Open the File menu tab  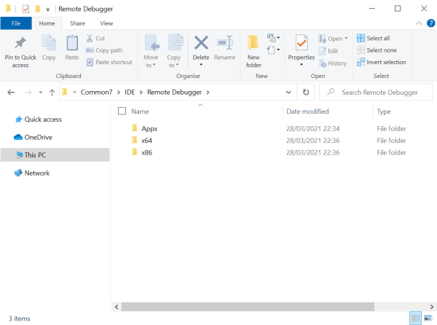16,23
